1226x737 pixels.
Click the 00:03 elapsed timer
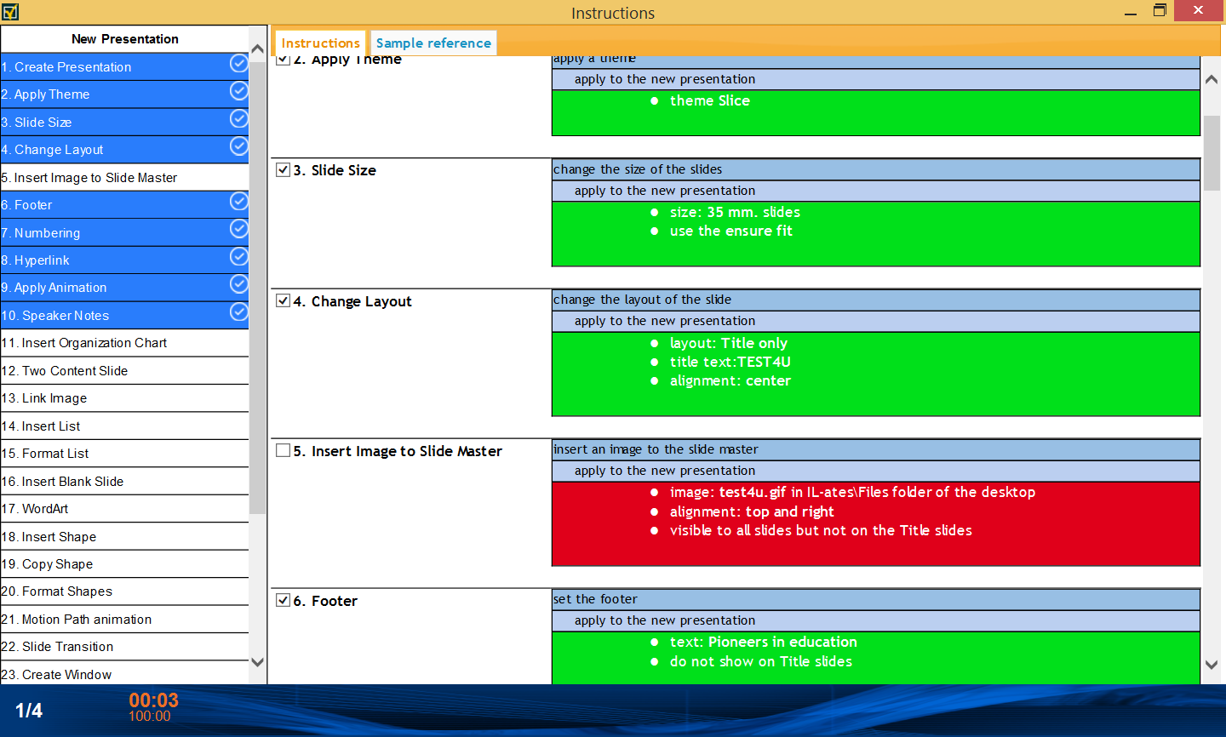click(x=153, y=700)
